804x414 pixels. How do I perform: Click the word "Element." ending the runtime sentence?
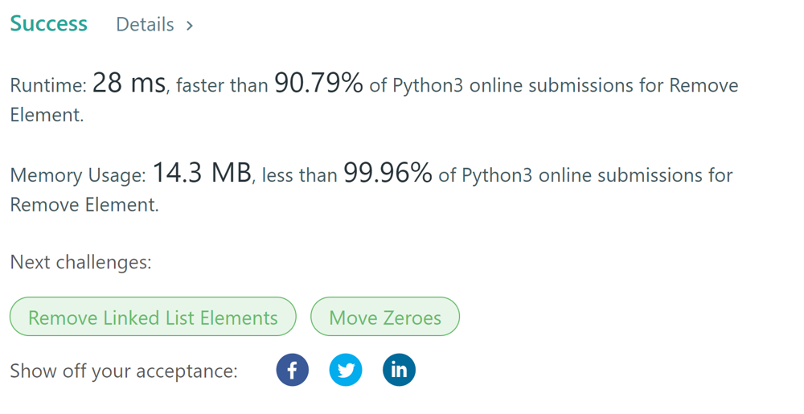[47, 115]
